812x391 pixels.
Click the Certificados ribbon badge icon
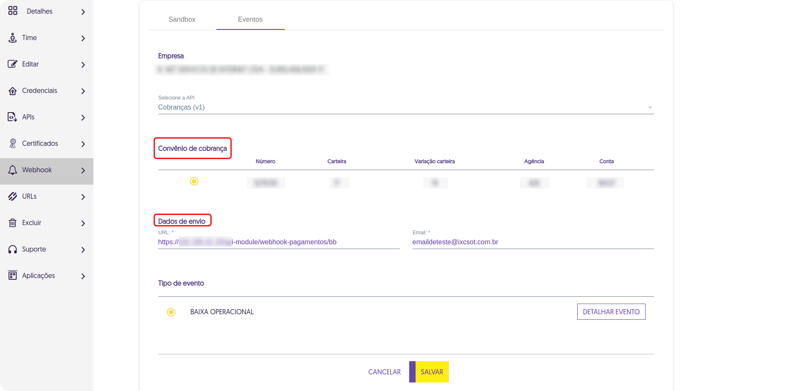click(x=13, y=144)
